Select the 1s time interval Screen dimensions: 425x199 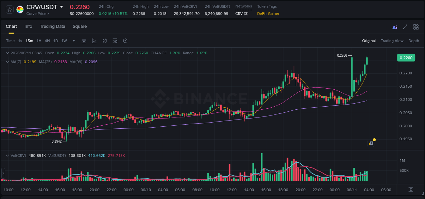pyautogui.click(x=20, y=41)
